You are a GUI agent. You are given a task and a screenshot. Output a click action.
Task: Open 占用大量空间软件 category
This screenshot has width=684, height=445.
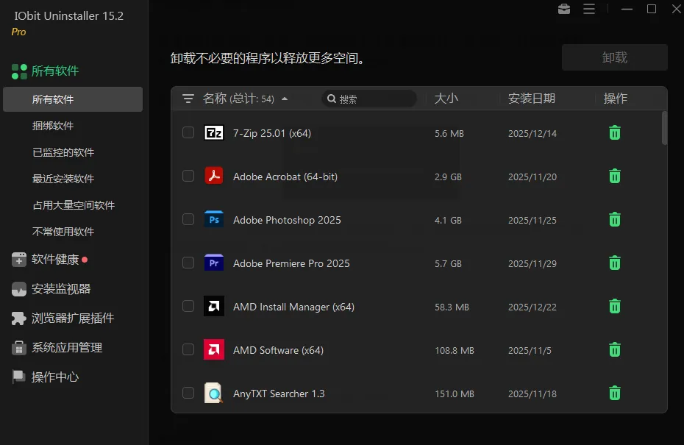point(74,205)
